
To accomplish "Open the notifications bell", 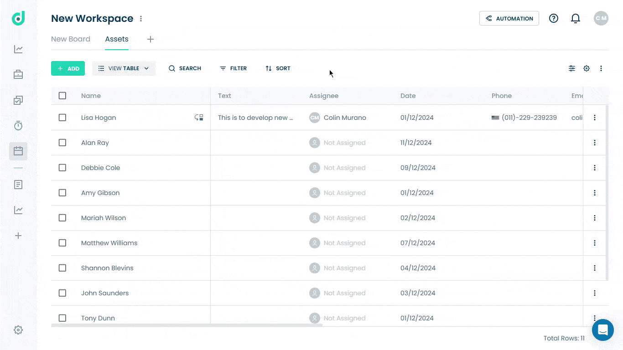I will [x=576, y=18].
